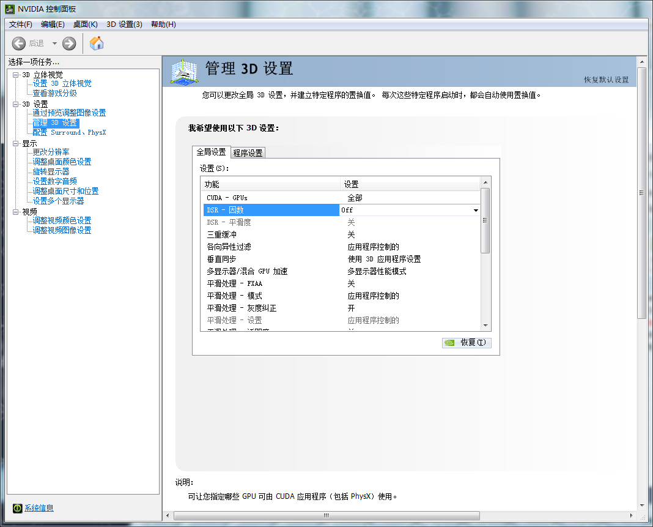Viewport: 653px width, 527px height.
Task: Open the 文件(F) menu
Action: click(x=21, y=24)
